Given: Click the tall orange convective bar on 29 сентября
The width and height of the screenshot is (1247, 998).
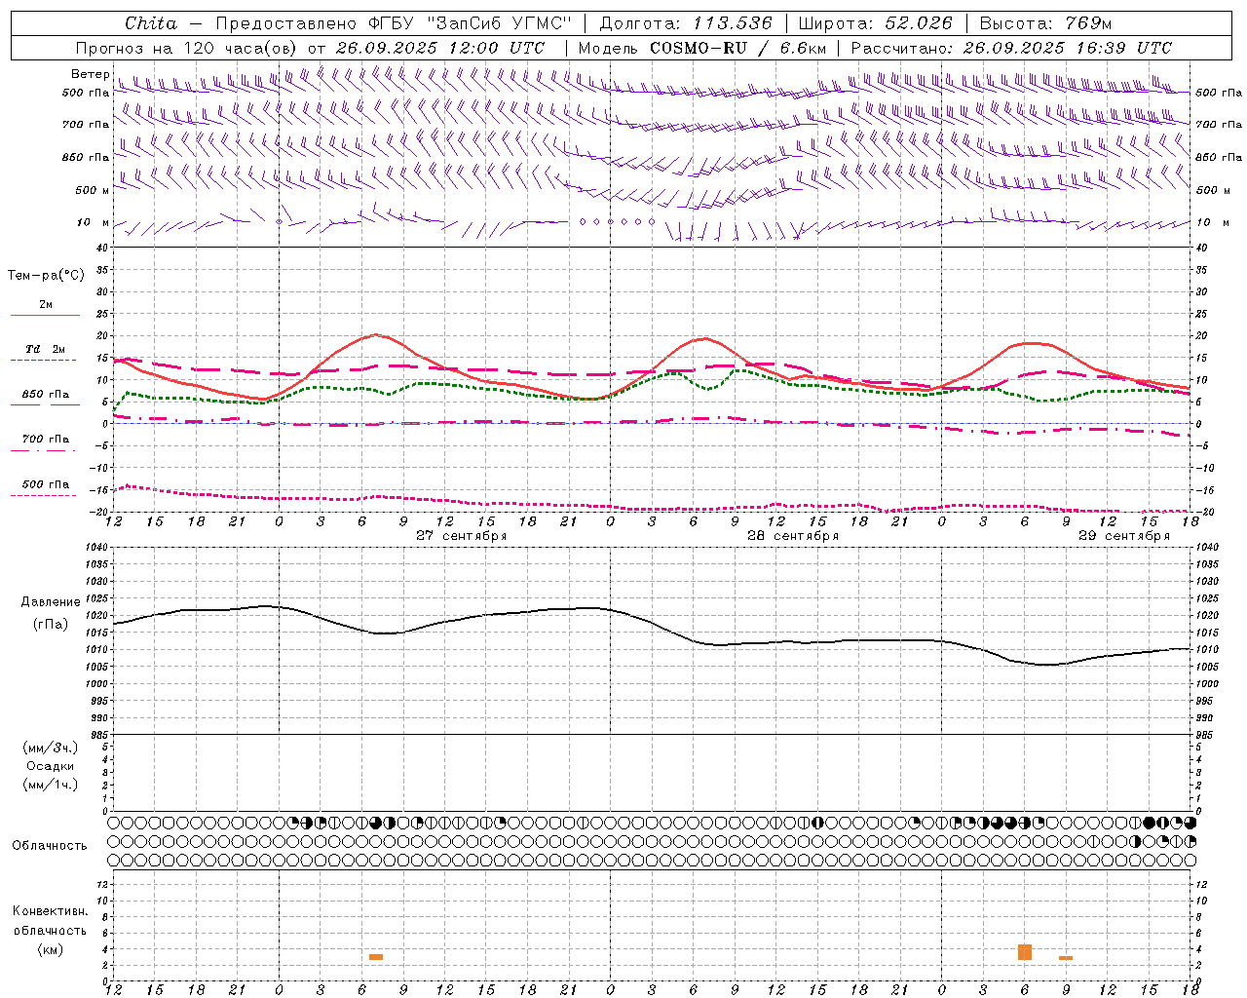Looking at the screenshot, I should (x=1025, y=952).
